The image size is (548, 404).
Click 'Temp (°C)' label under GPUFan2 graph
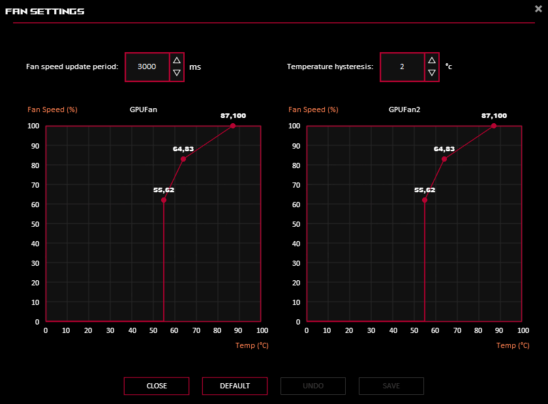pyautogui.click(x=513, y=345)
